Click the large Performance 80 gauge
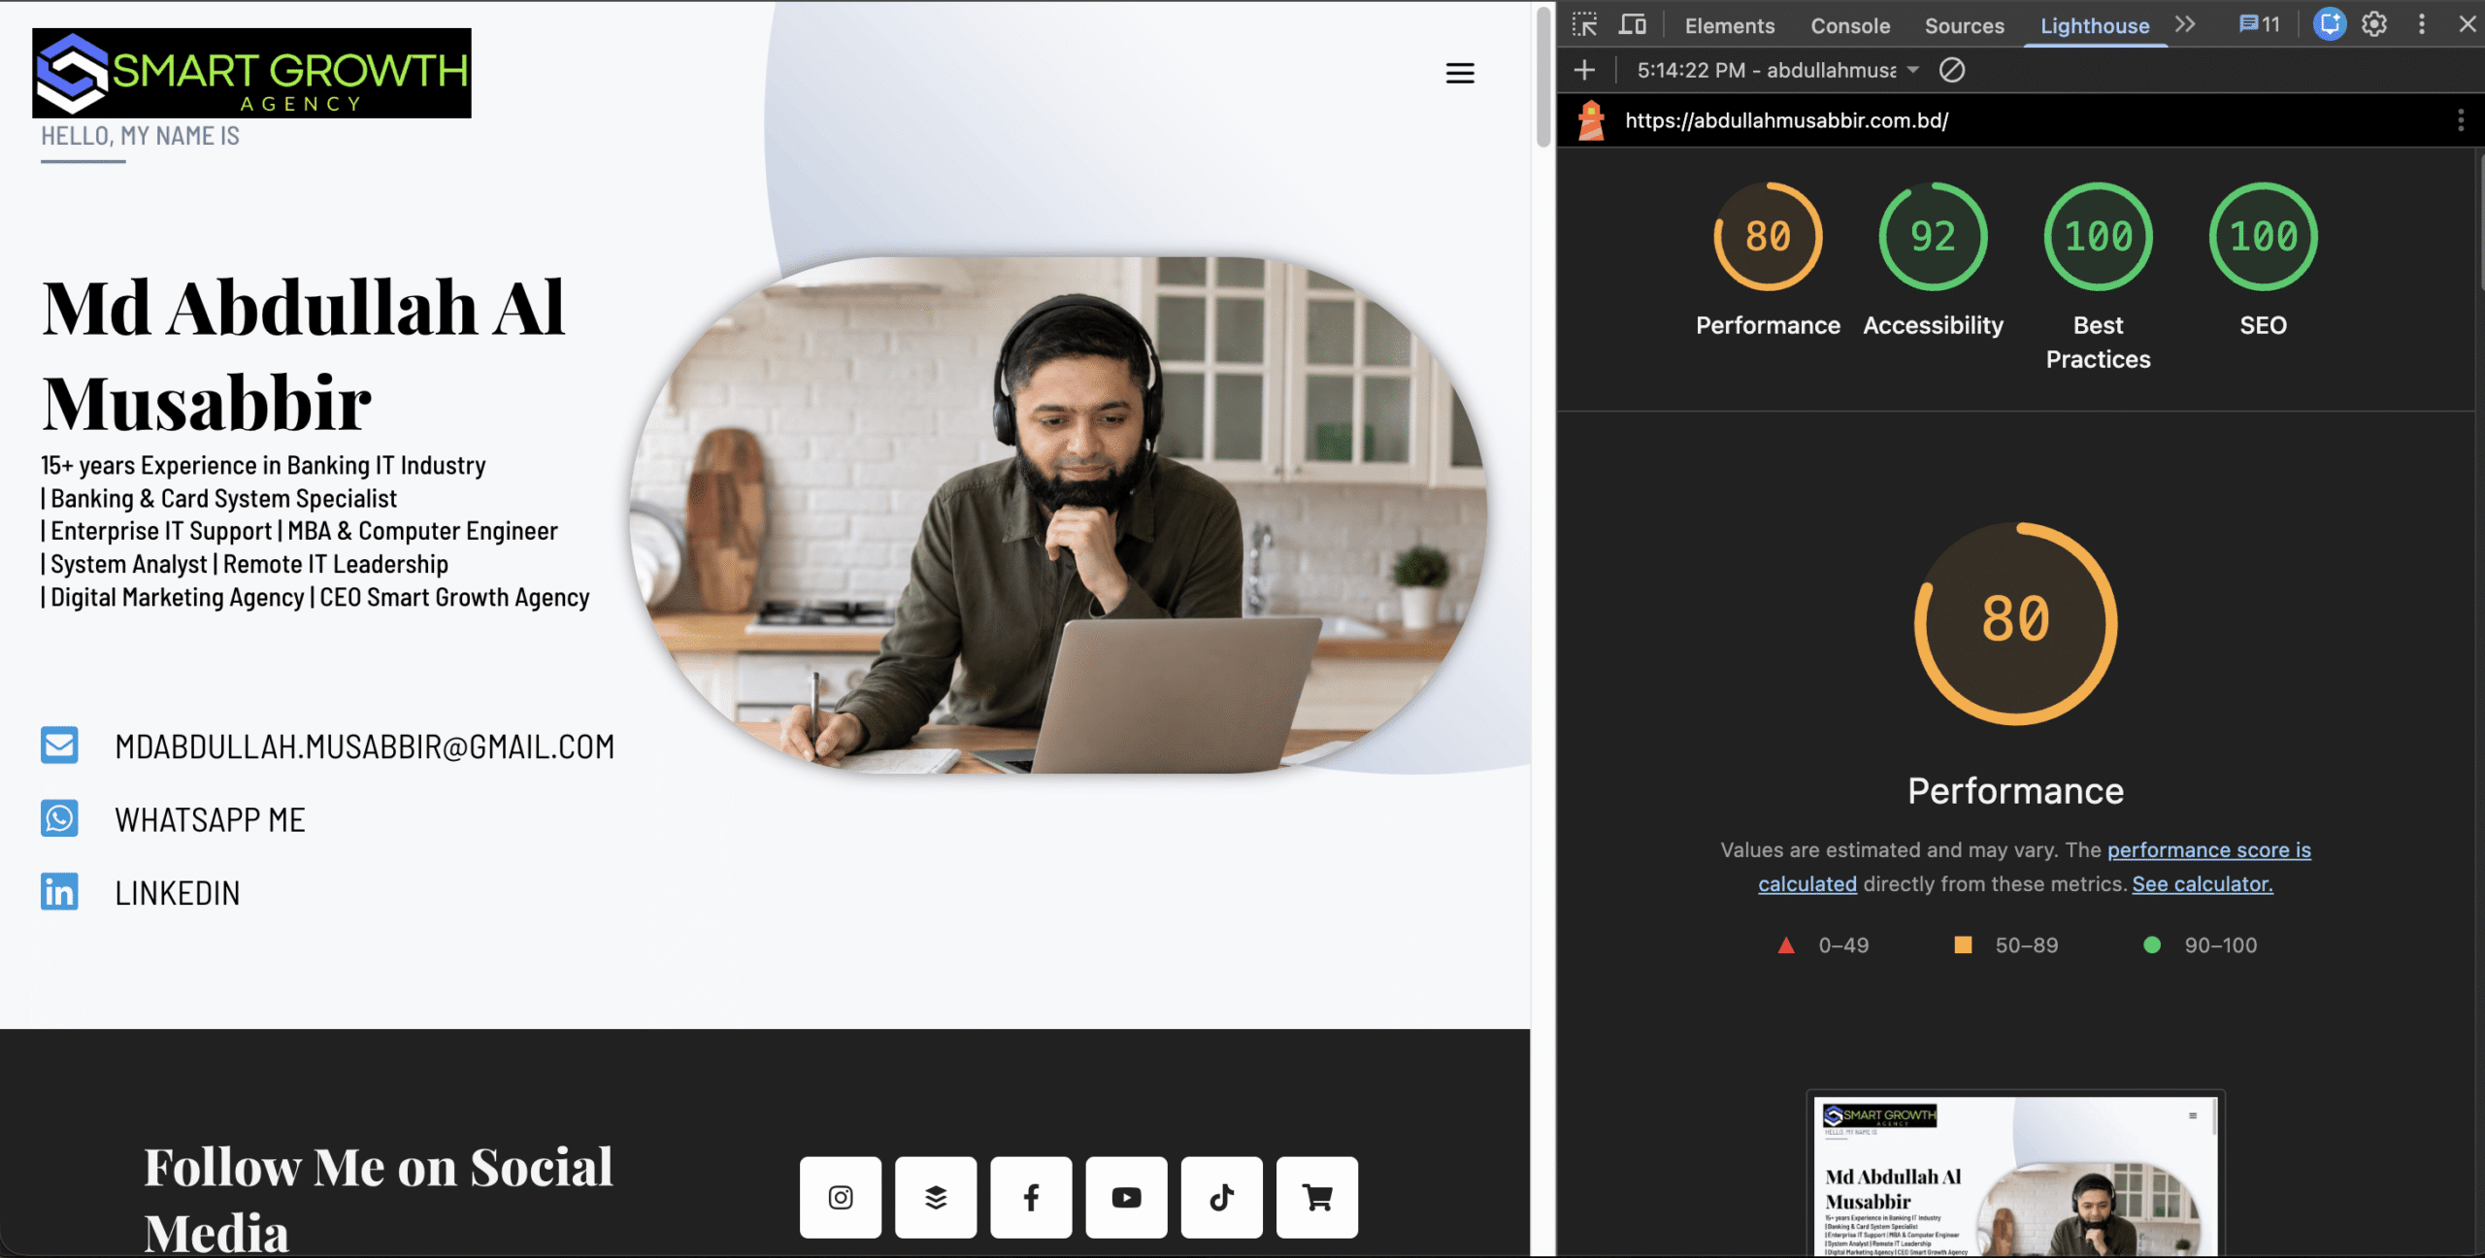2485x1258 pixels. [2015, 623]
